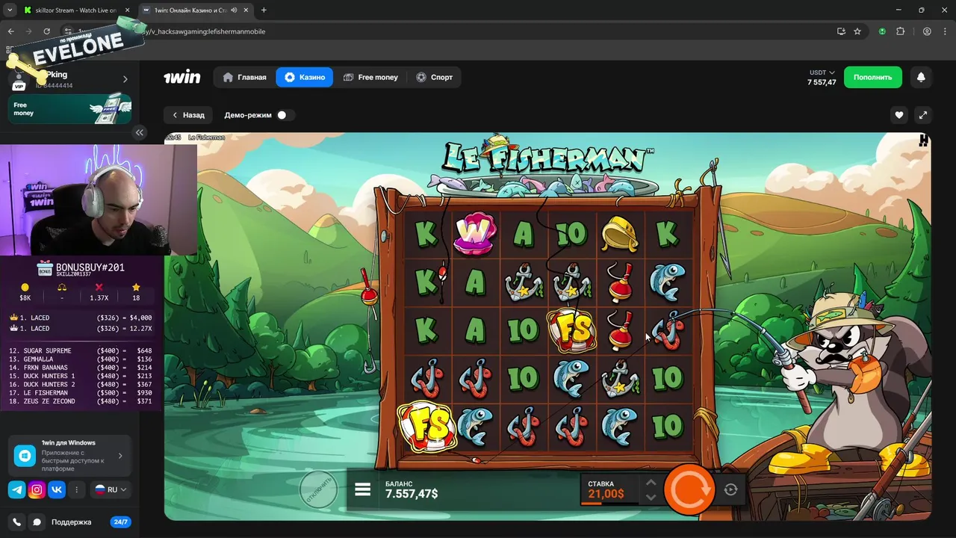Open the Главная tab

(x=244, y=77)
